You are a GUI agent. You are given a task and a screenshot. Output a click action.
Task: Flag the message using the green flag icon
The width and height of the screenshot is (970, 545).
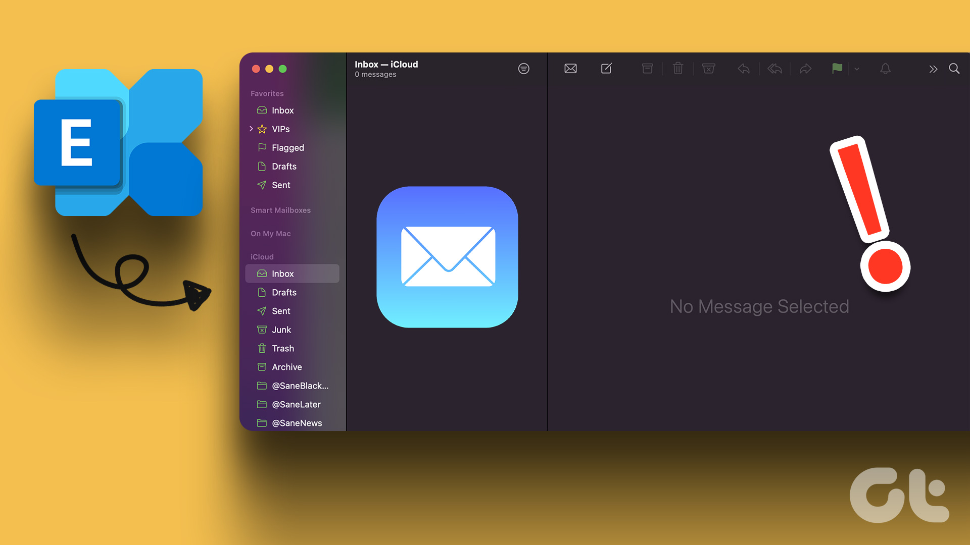[x=837, y=69]
